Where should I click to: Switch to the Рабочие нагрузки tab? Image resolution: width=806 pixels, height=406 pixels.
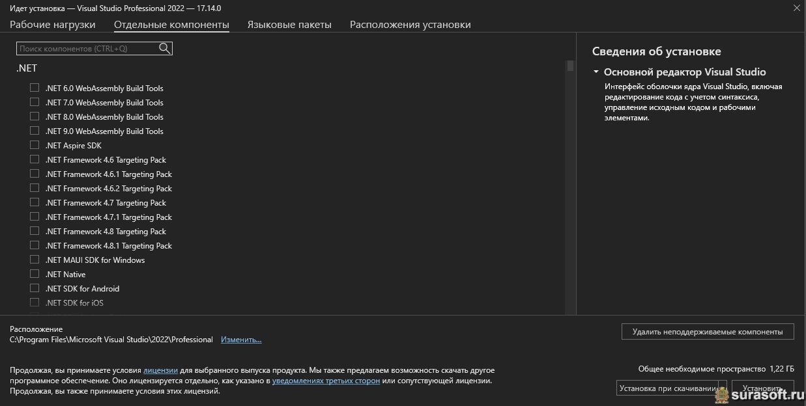pyautogui.click(x=53, y=25)
